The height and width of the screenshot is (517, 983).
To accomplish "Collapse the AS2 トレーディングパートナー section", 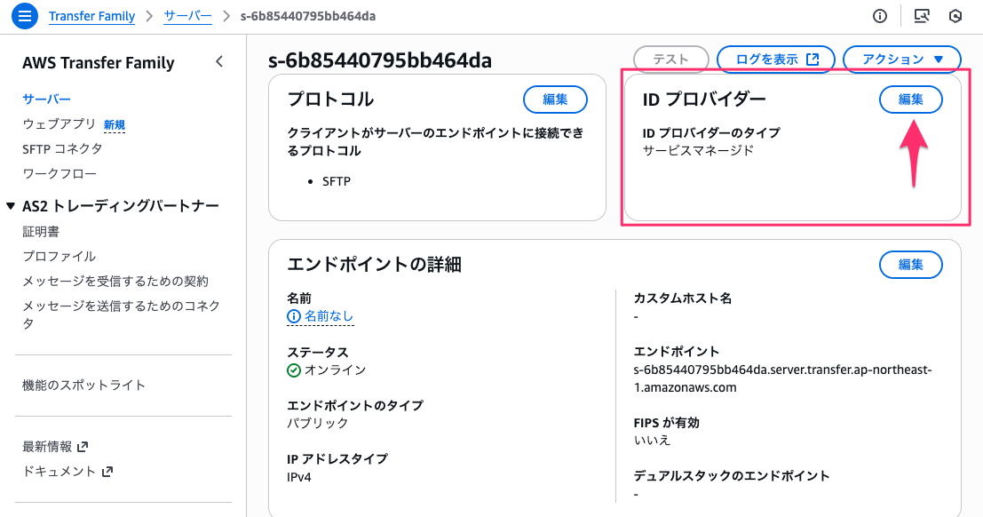I will [11, 206].
